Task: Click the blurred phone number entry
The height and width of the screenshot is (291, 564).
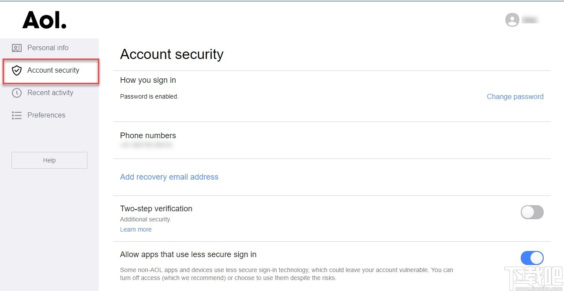Action: [146, 144]
